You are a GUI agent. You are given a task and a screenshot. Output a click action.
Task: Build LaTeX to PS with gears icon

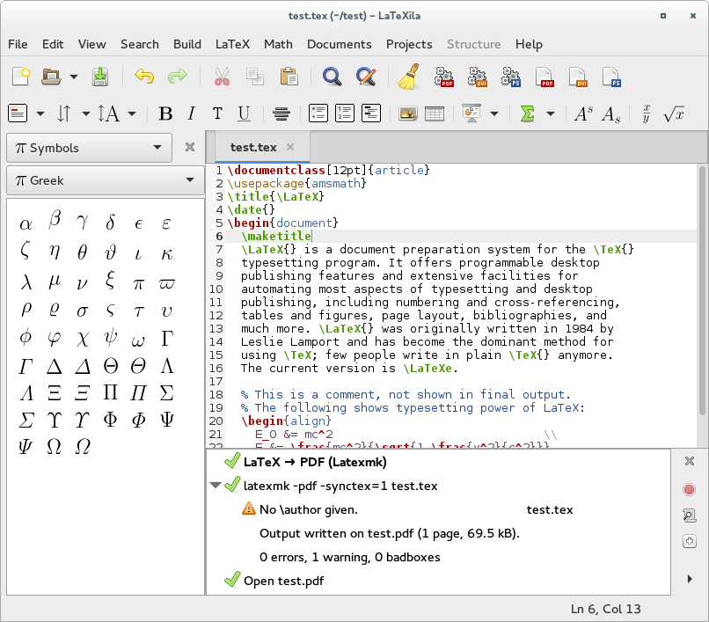(x=510, y=77)
